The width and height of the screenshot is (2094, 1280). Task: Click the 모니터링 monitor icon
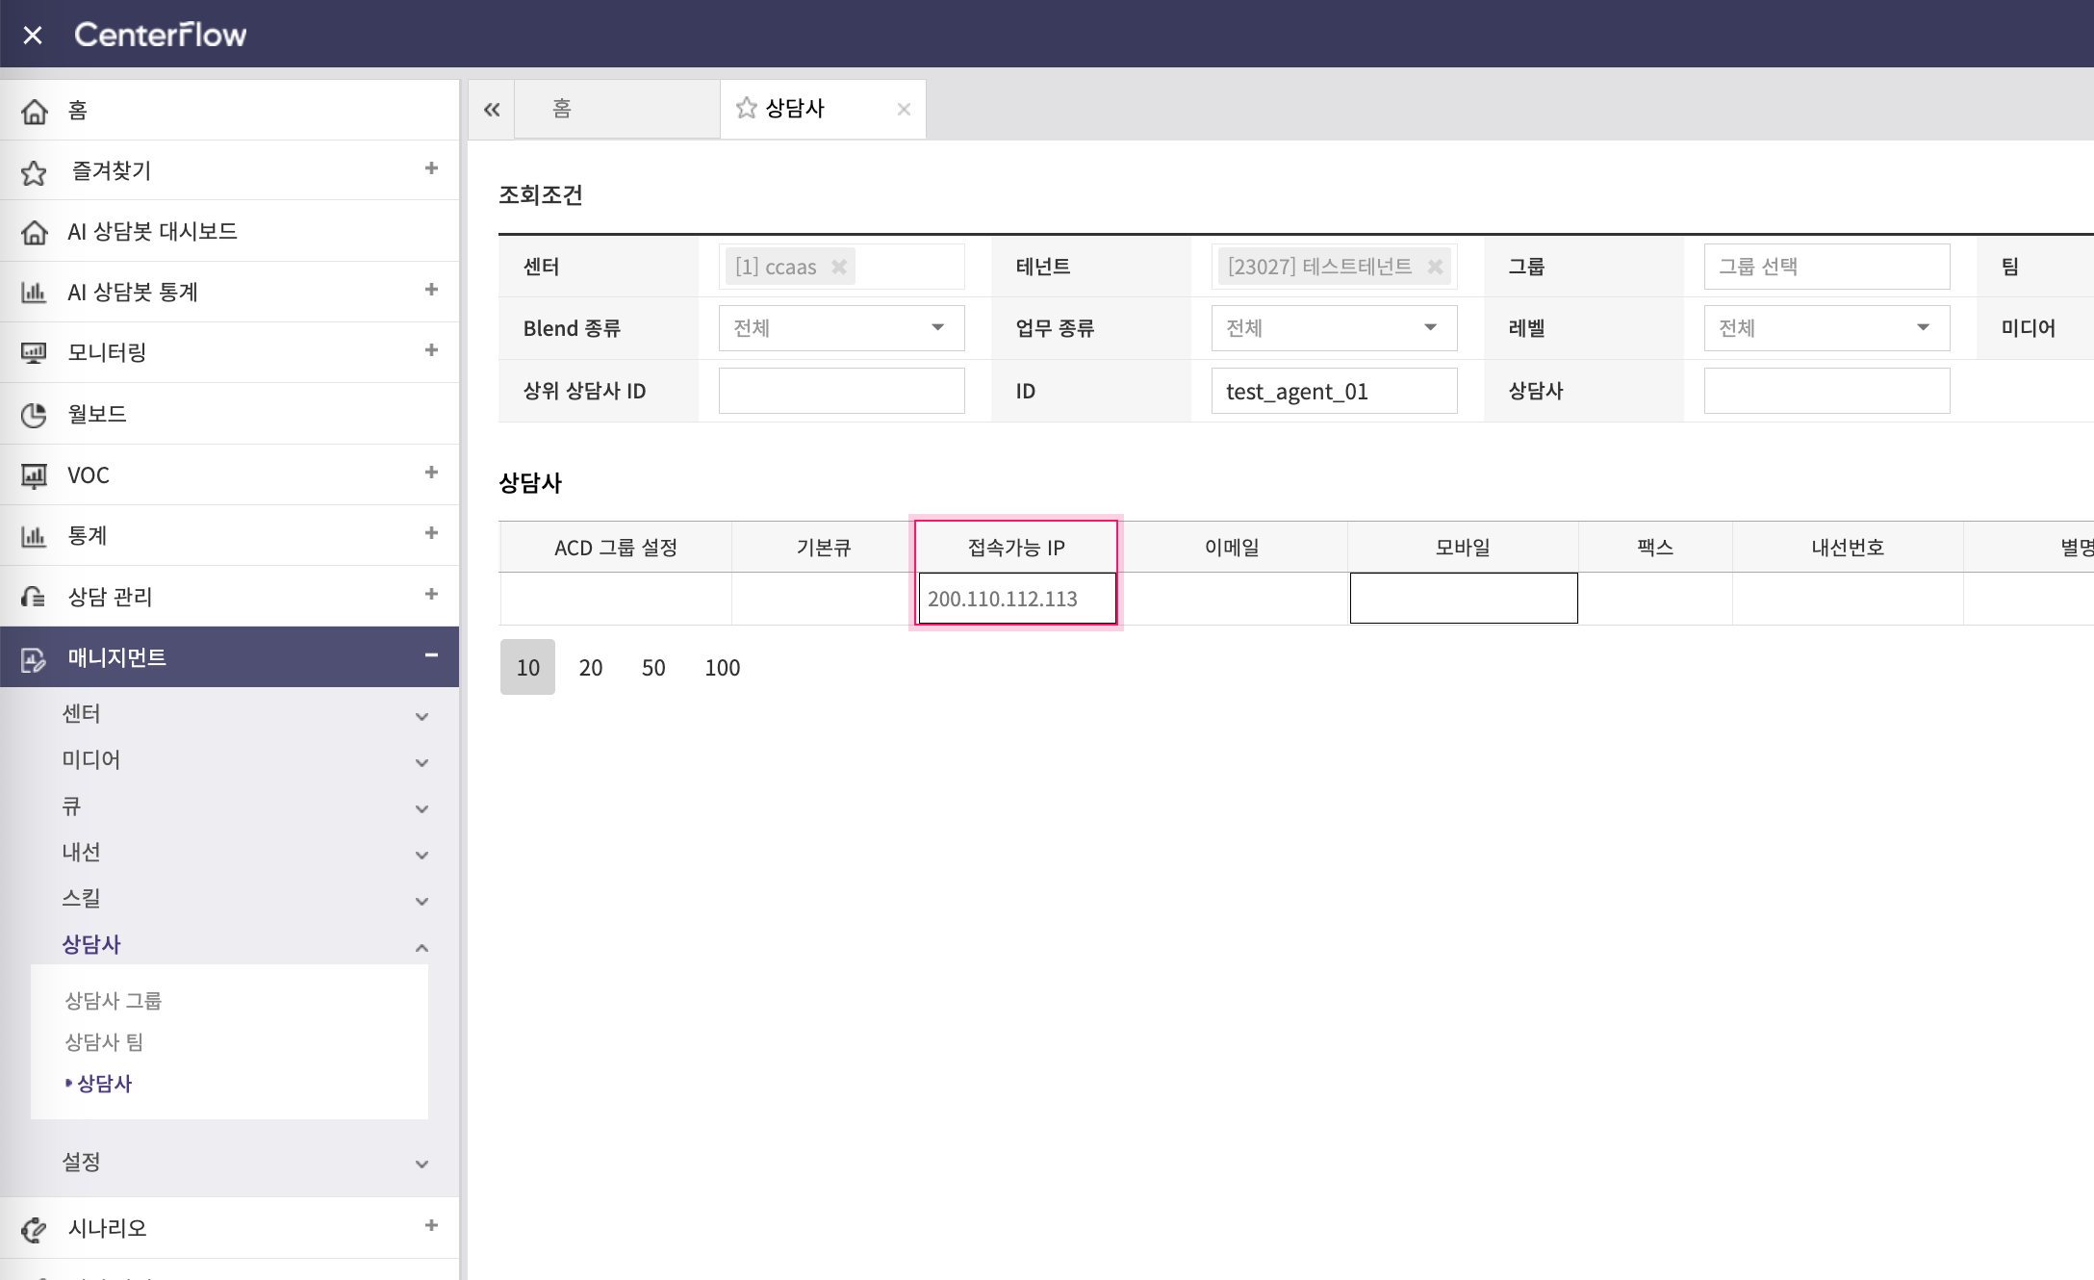pos(35,352)
